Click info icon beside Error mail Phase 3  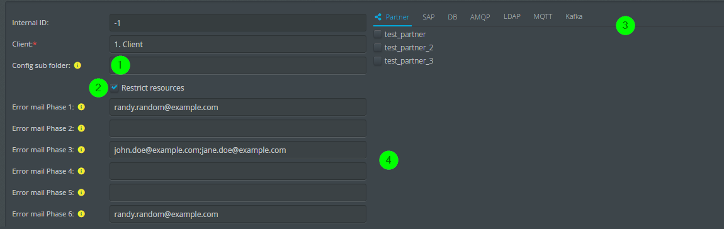tap(81, 150)
